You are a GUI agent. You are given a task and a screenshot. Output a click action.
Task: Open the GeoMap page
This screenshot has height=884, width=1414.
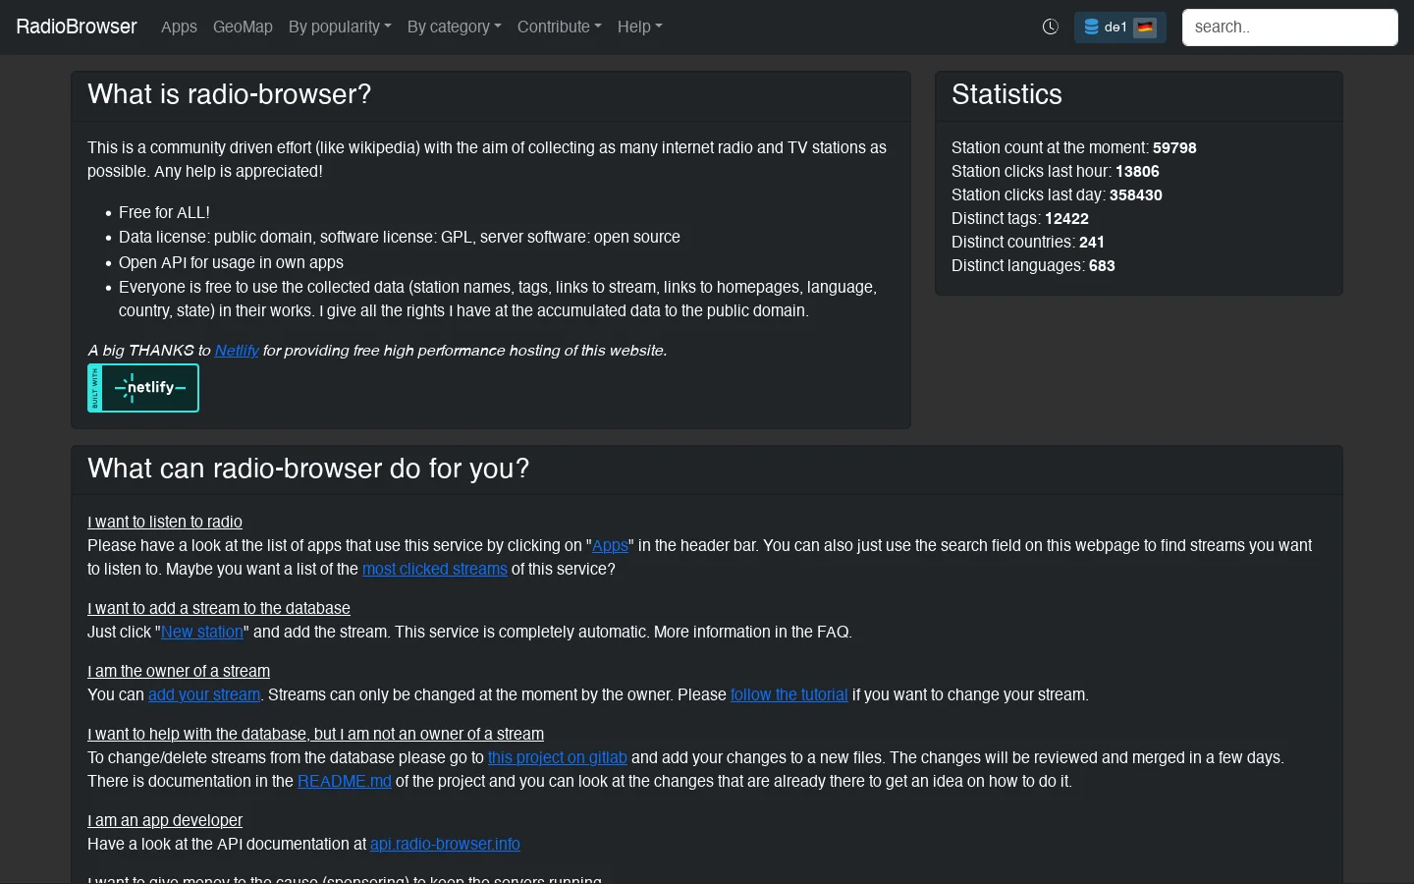(243, 28)
